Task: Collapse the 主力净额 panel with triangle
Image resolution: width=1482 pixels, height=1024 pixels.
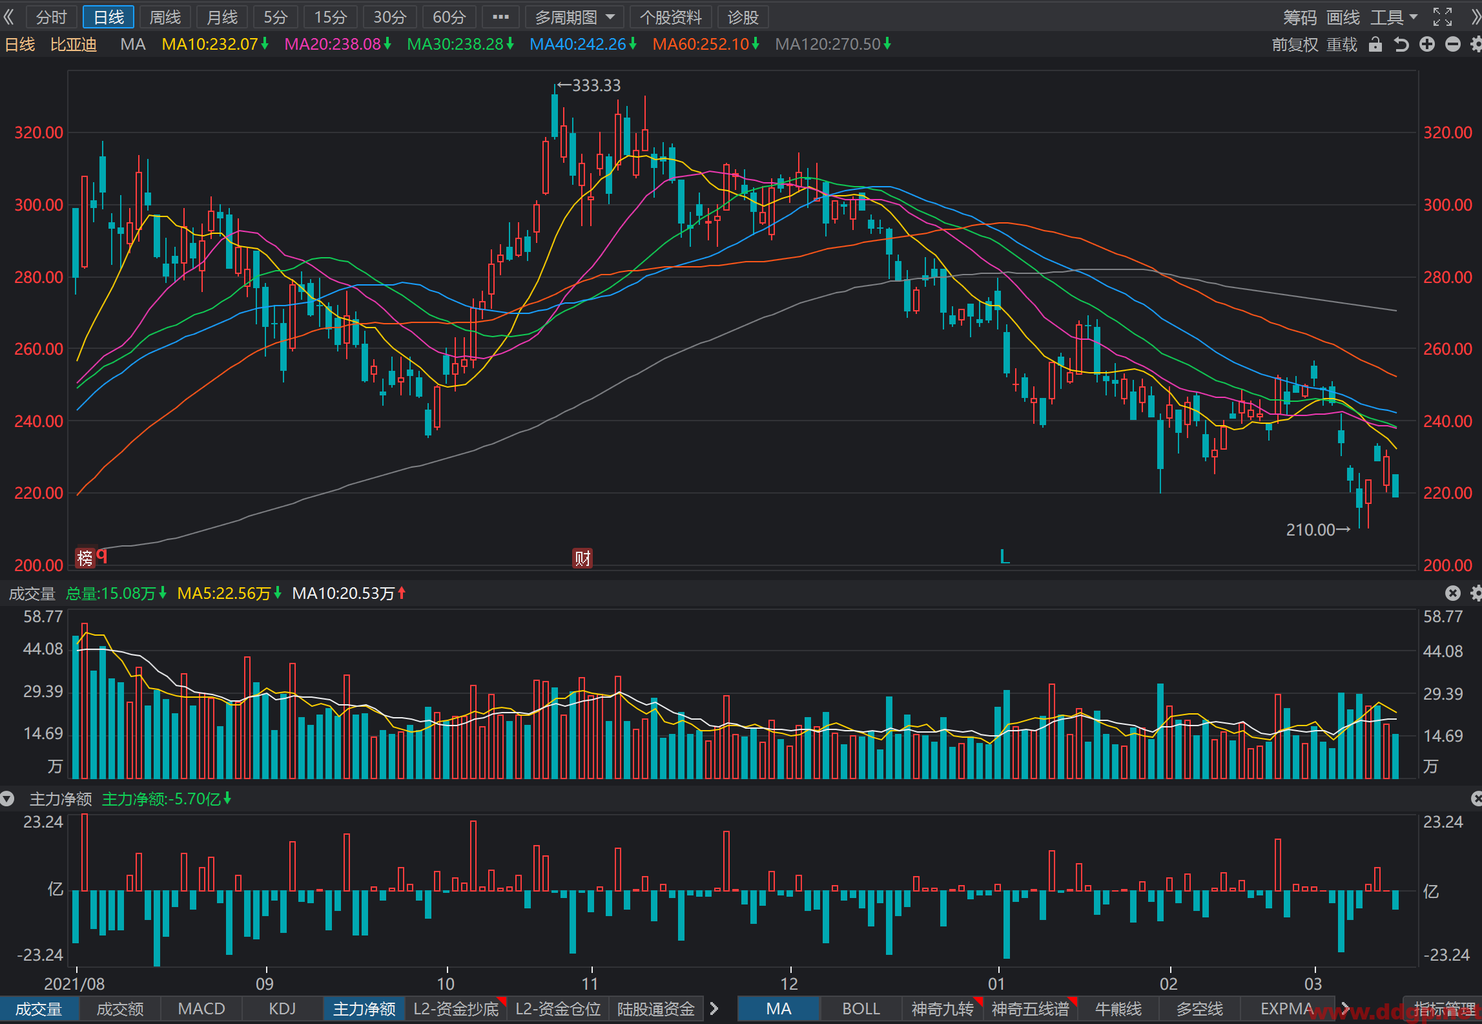Action: (x=7, y=799)
